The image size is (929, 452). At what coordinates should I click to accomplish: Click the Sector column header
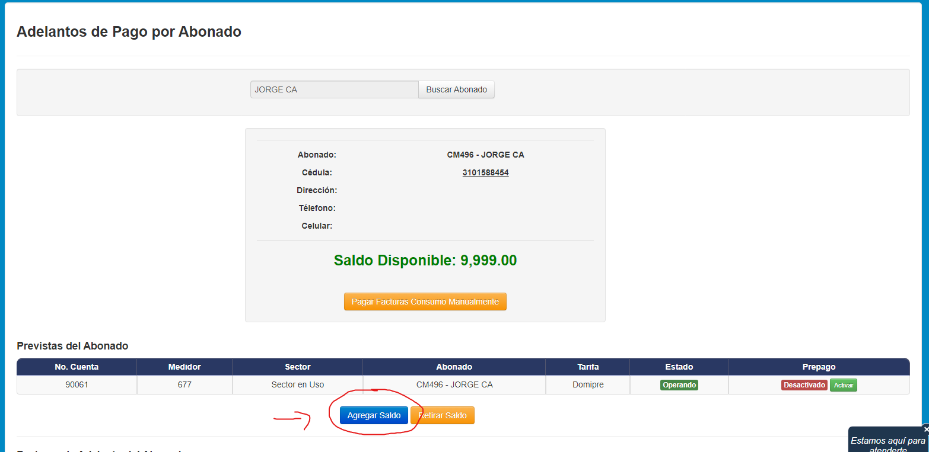[298, 367]
